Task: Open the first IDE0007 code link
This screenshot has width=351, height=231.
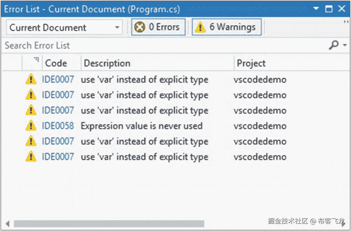Action: [x=58, y=80]
